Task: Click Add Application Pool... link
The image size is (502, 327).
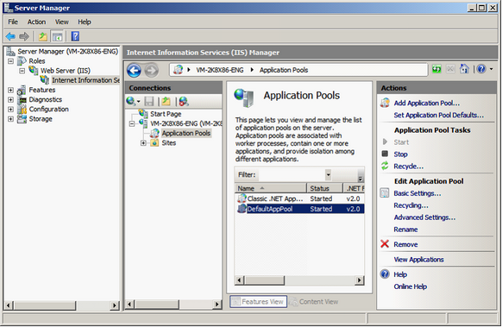Action: pos(426,104)
